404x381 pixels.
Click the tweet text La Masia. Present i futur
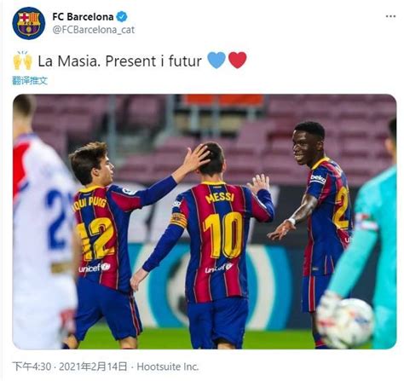[x=119, y=61]
